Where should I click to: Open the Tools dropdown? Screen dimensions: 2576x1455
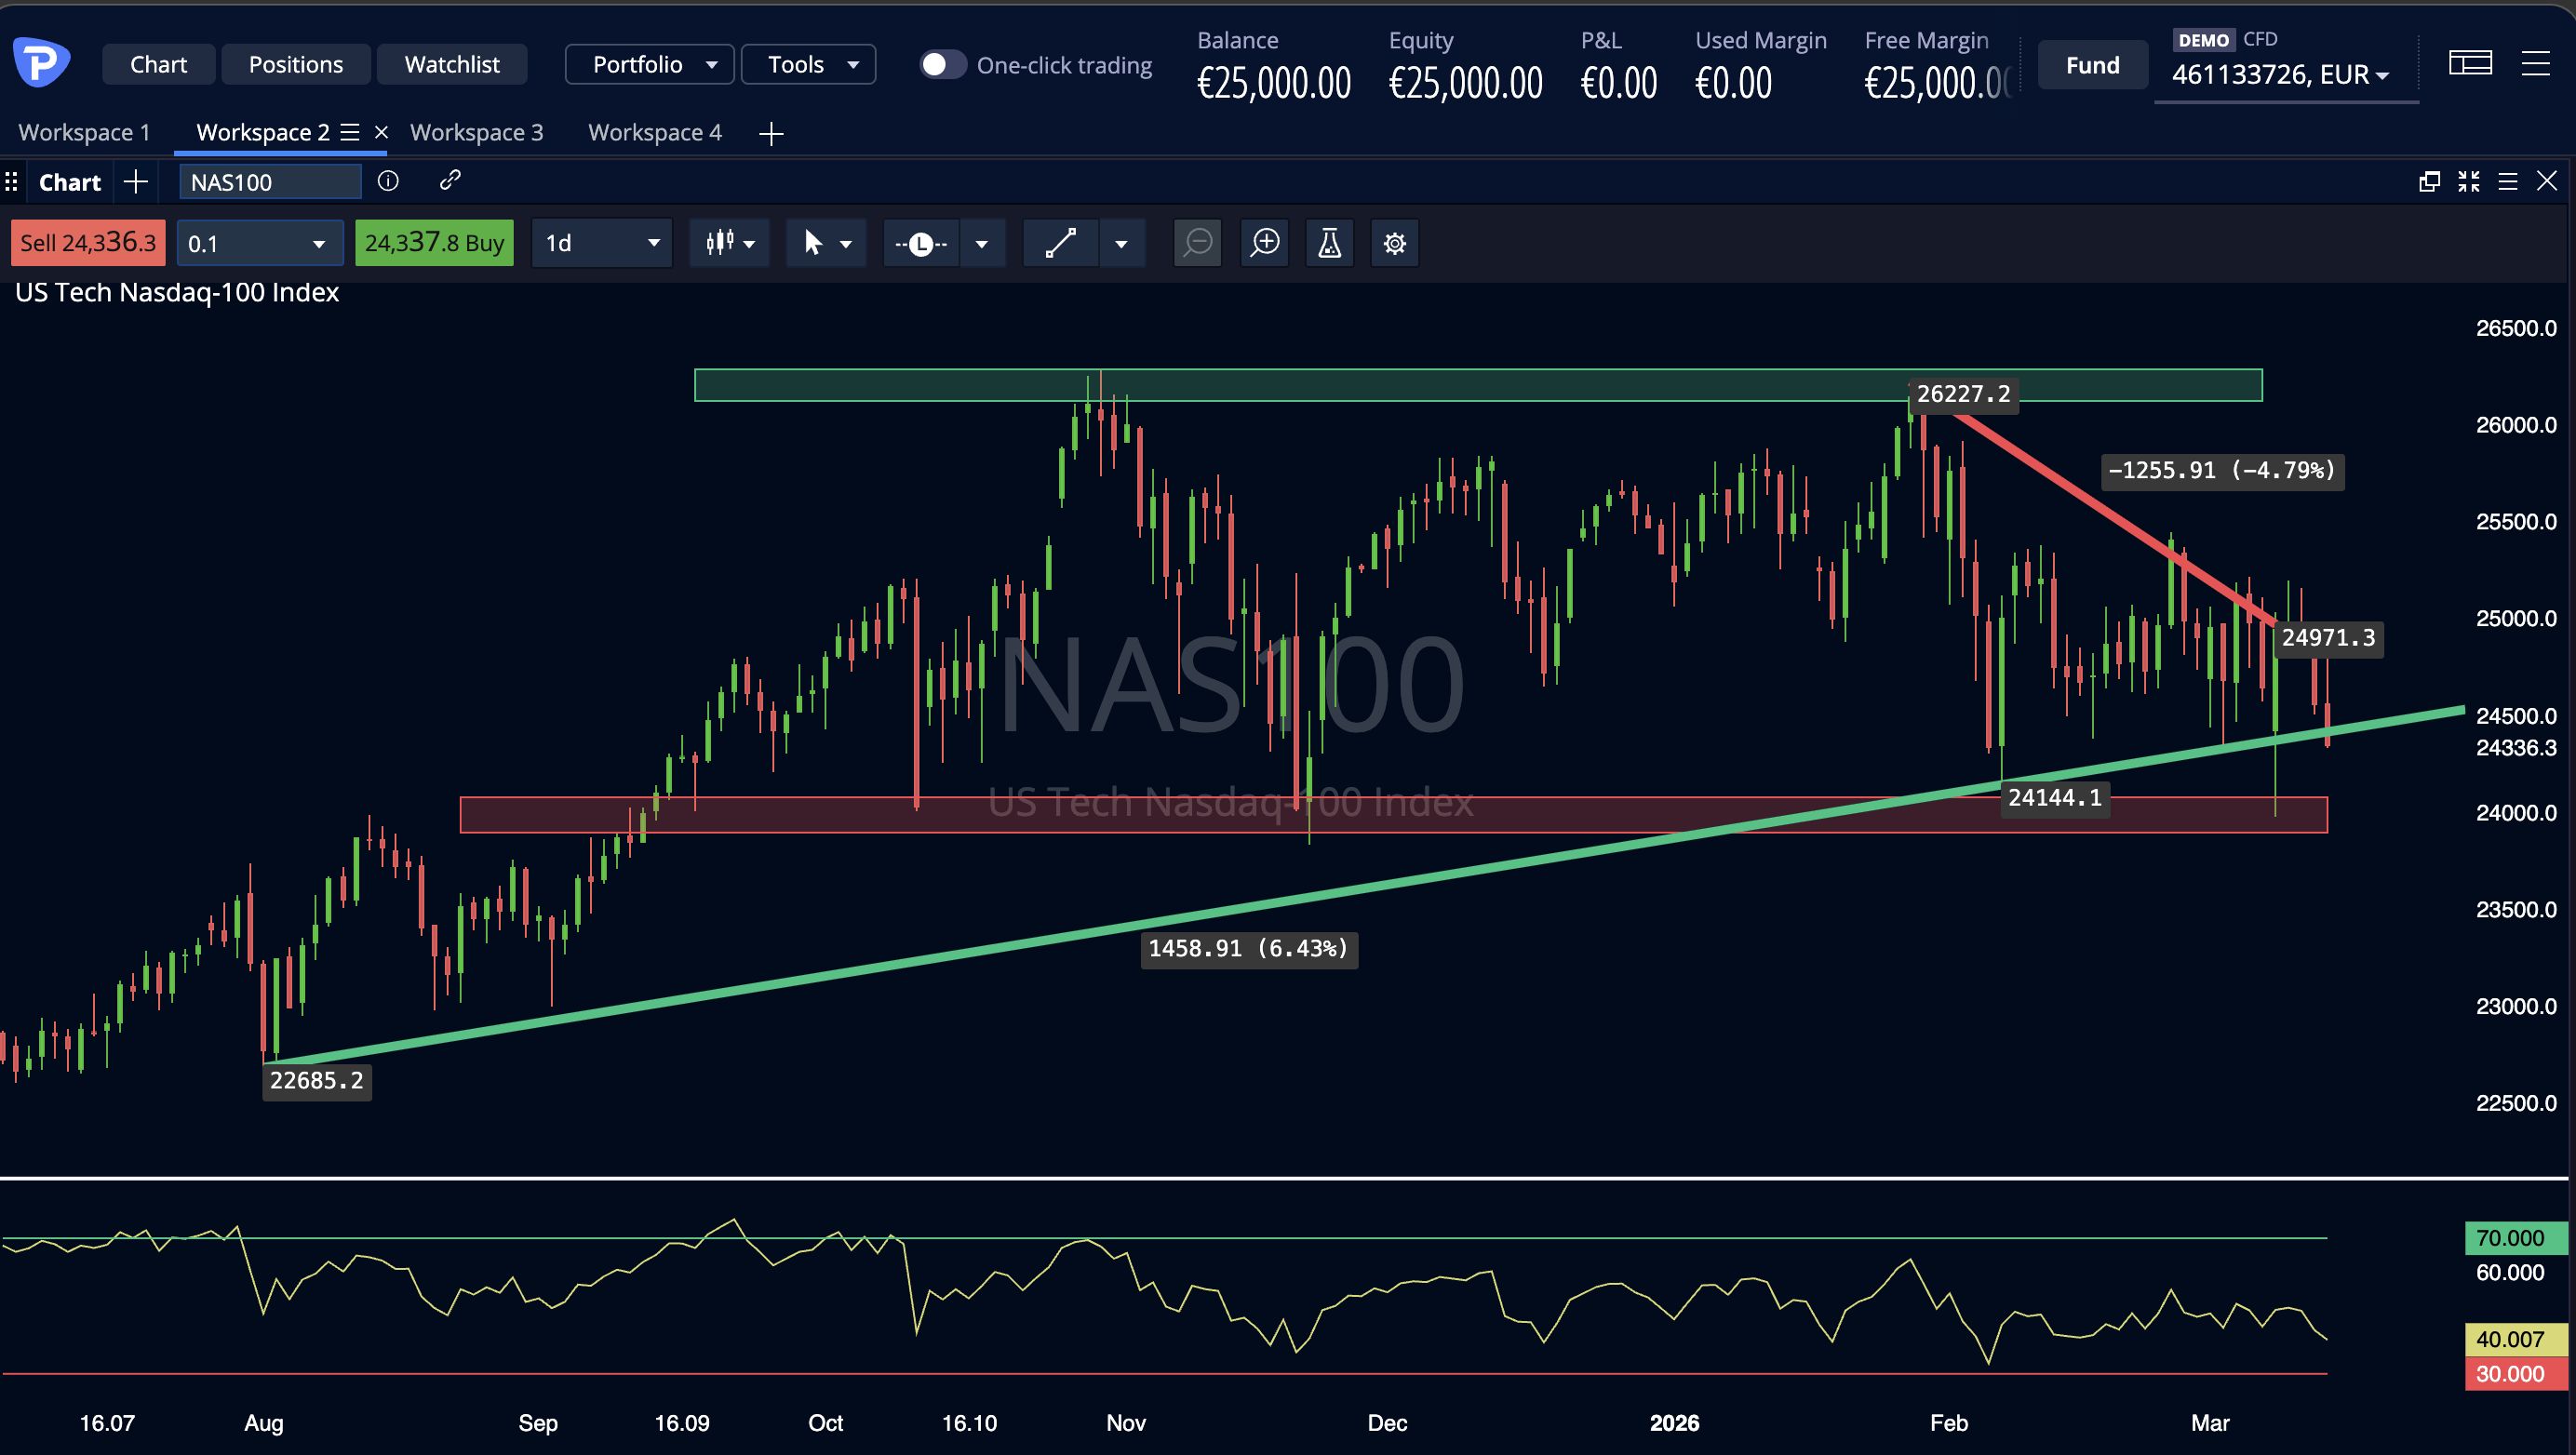(x=808, y=63)
